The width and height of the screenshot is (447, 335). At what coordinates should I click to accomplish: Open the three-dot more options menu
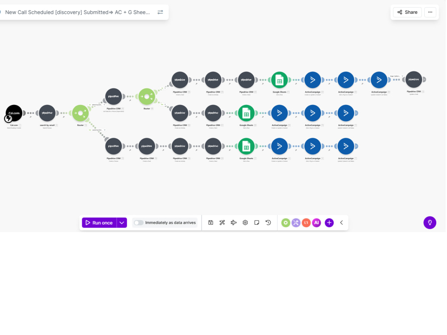430,12
